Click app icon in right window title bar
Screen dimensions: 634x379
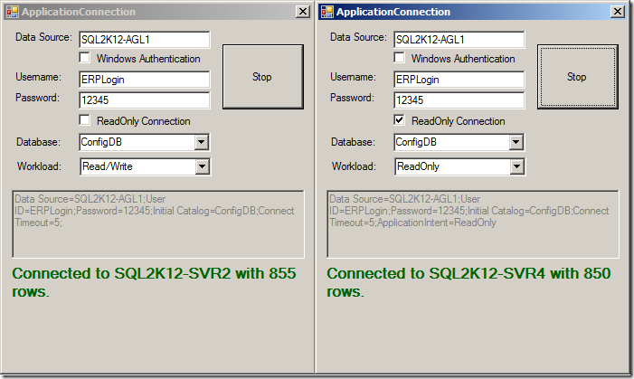point(327,12)
